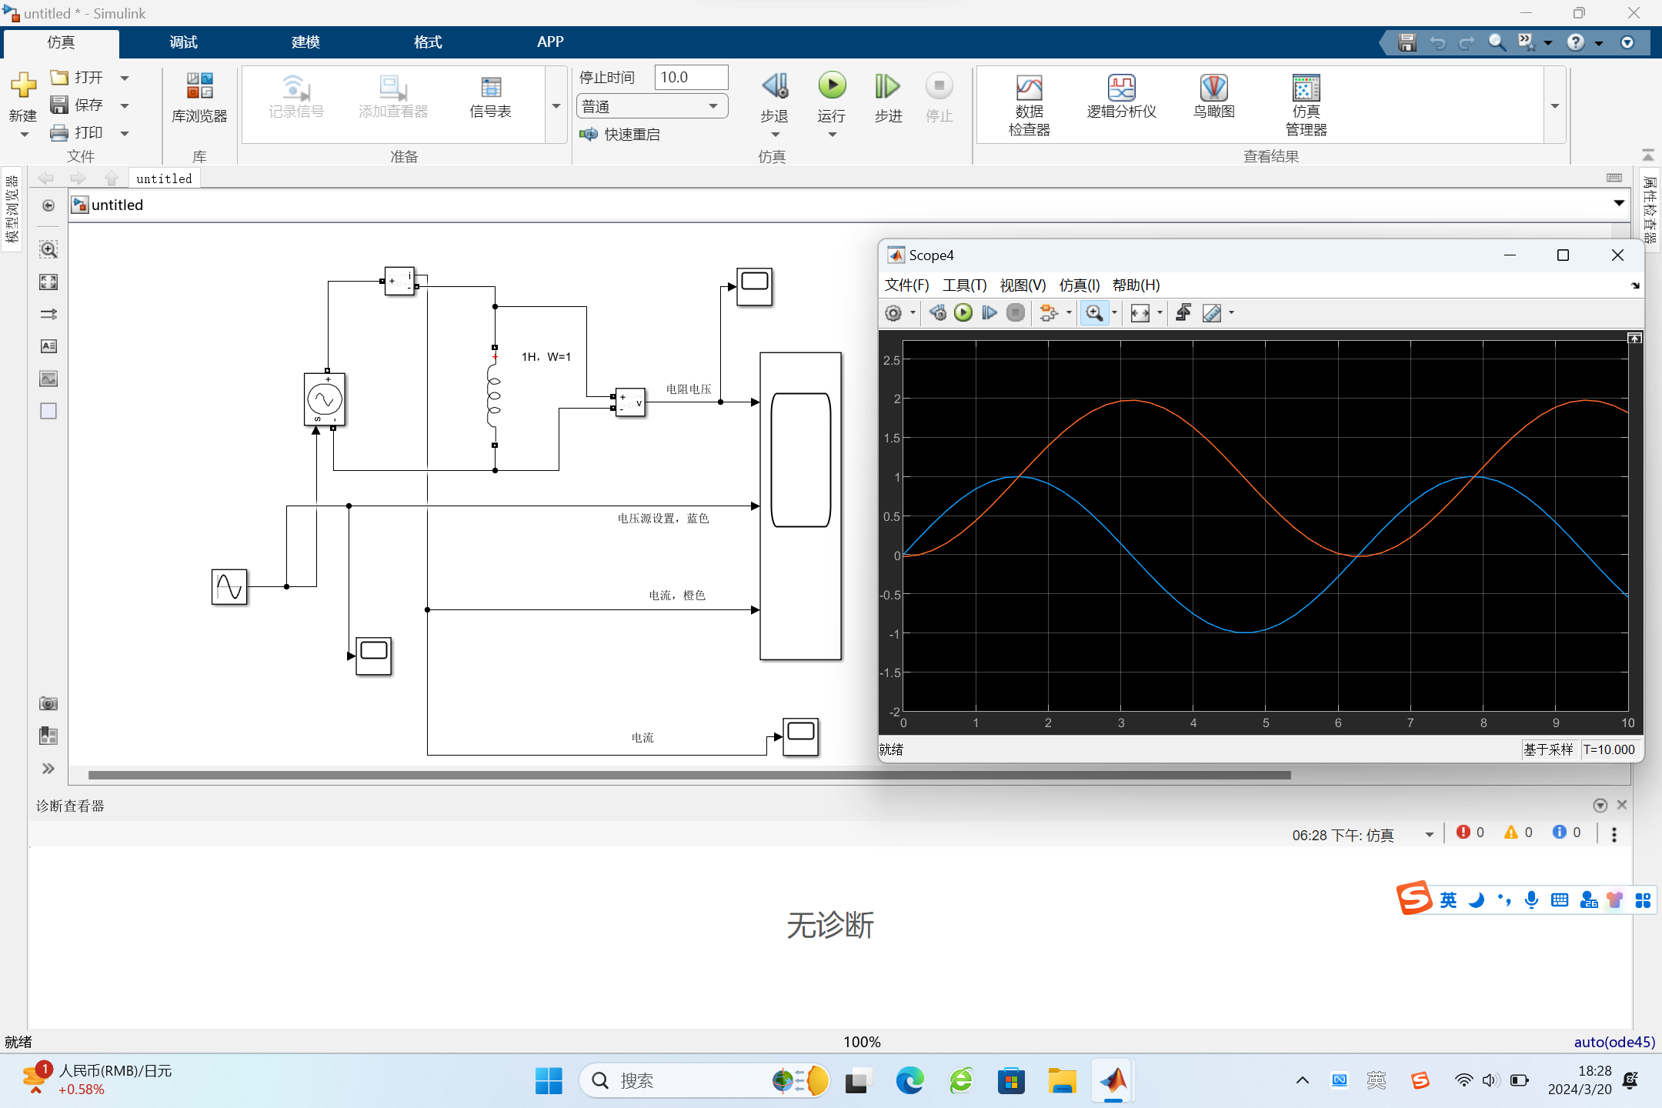
Task: Switch to the 建模 ribbon tab
Action: [305, 42]
